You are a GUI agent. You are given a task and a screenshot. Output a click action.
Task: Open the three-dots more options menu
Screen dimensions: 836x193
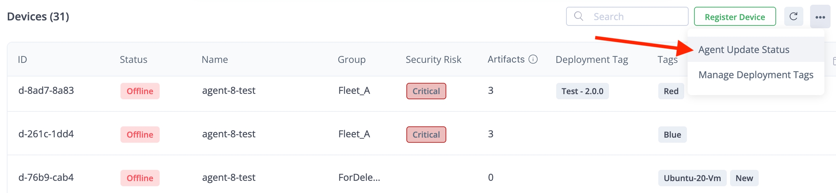pyautogui.click(x=820, y=17)
